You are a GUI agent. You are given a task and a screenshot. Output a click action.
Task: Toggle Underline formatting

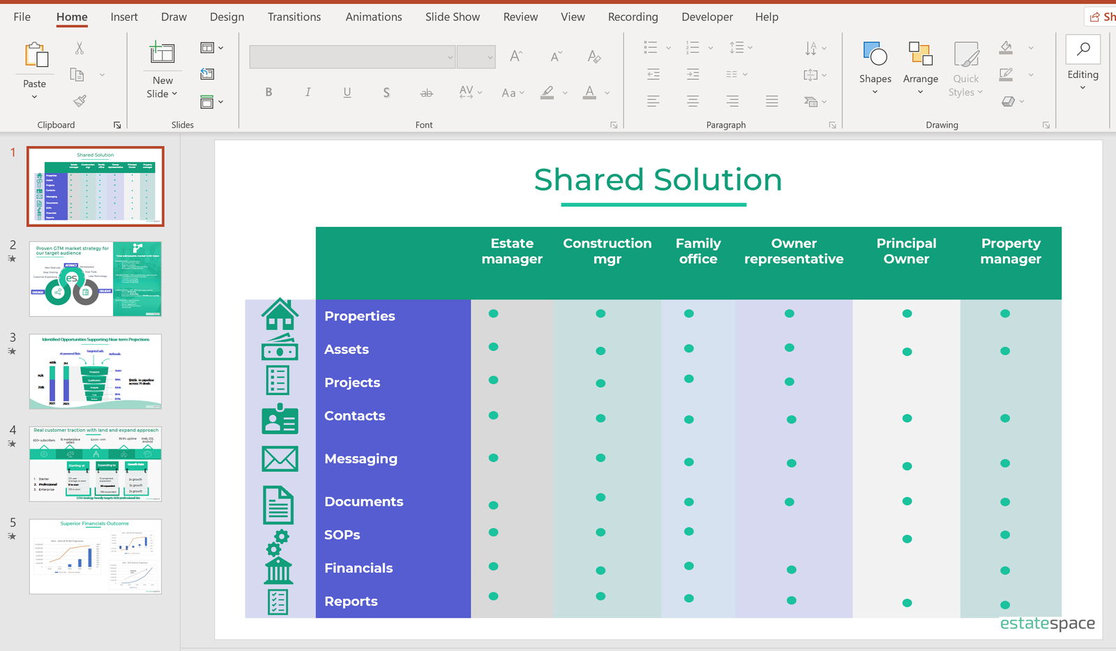[347, 92]
